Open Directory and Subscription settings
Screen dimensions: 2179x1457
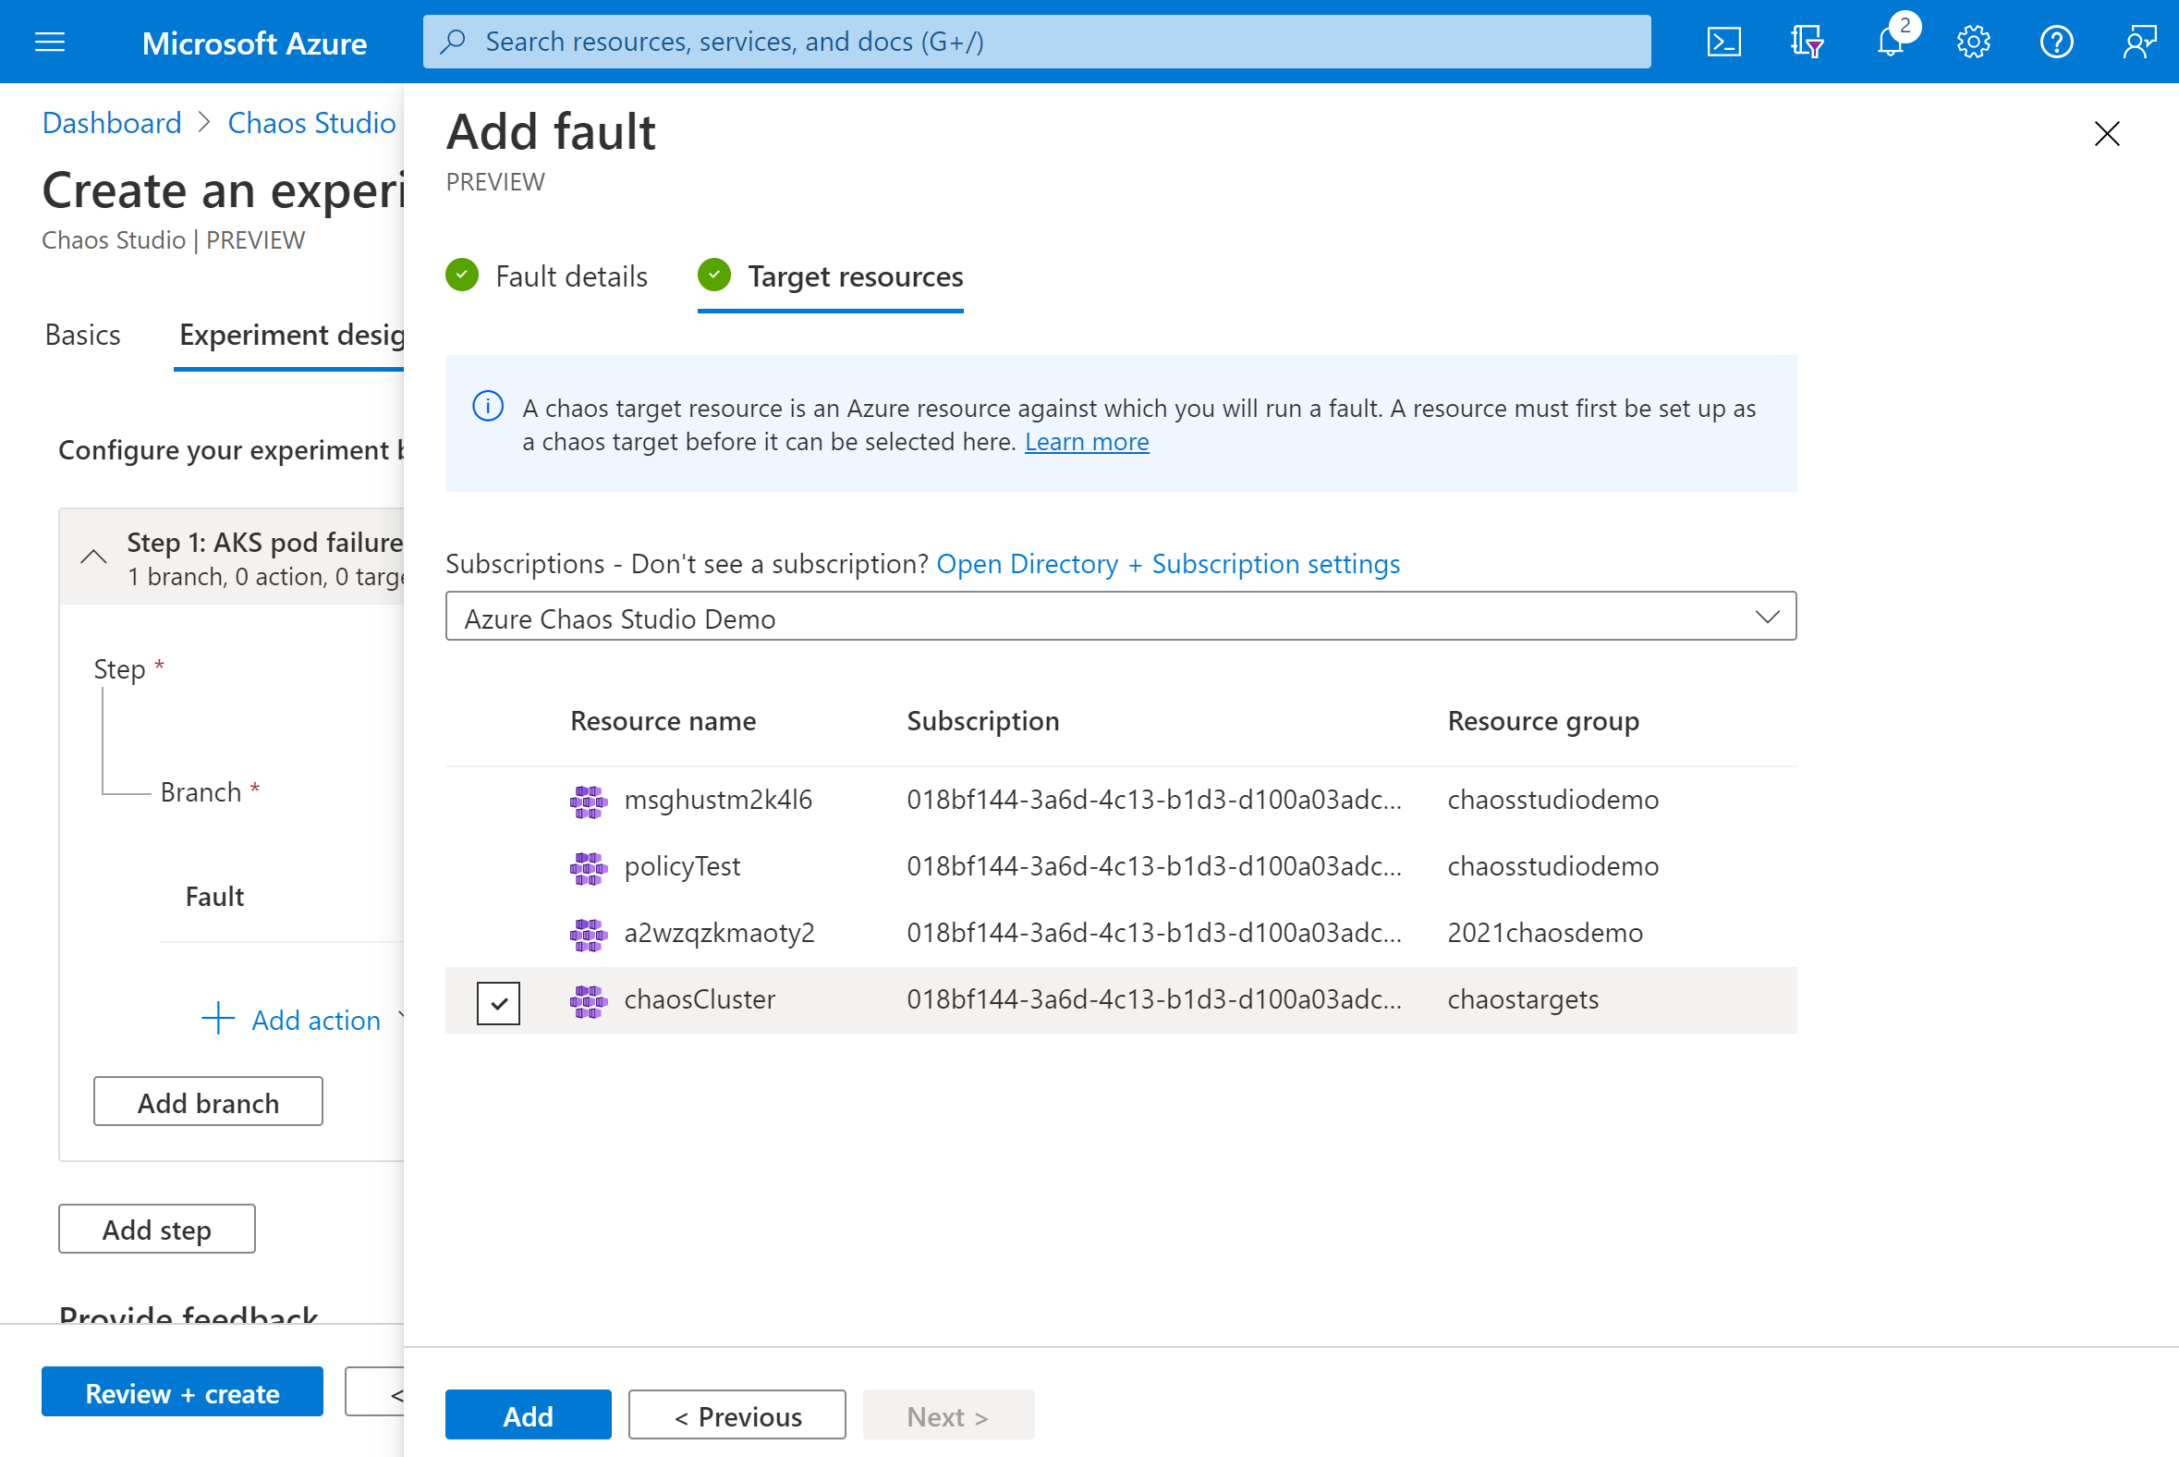pos(1168,564)
